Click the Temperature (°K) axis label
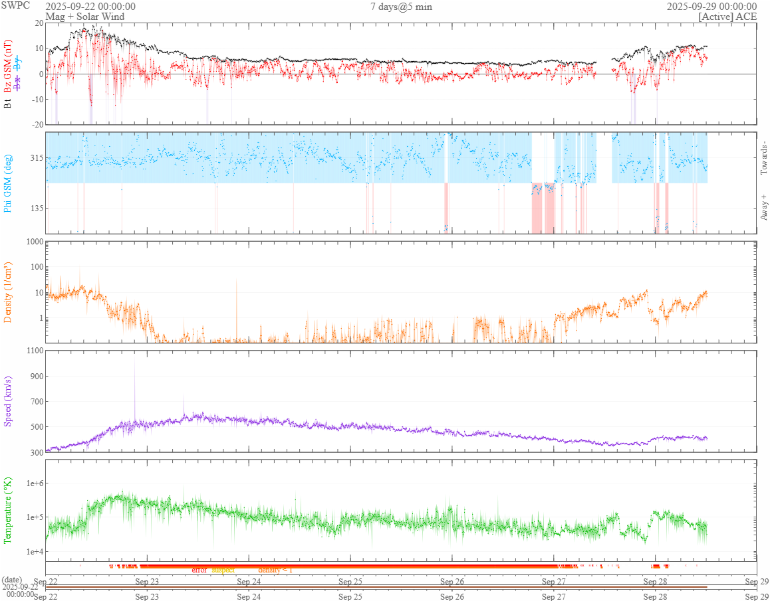The image size is (770, 601). pyautogui.click(x=7, y=510)
